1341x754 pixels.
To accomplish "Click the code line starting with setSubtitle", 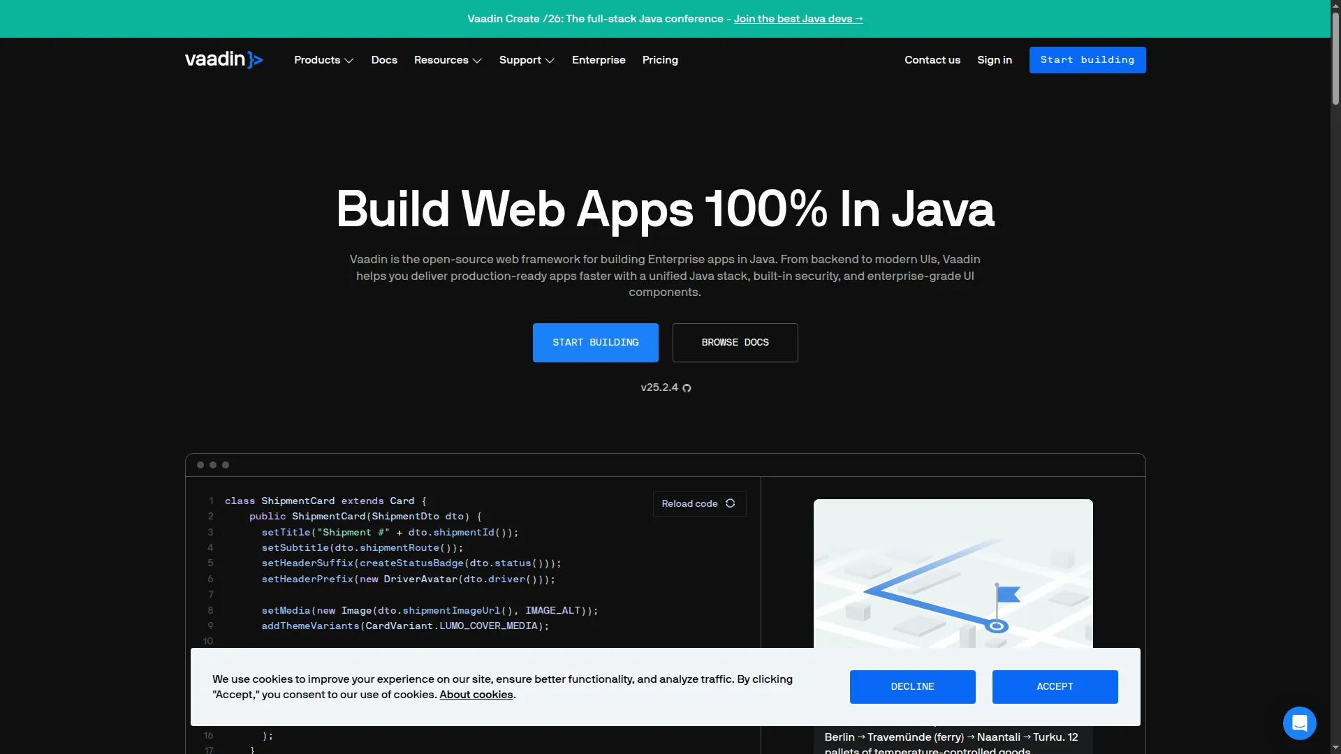I will click(x=362, y=548).
